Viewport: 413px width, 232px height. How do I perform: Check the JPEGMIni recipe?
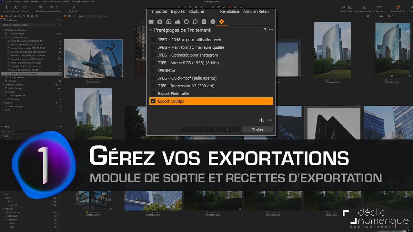click(153, 70)
